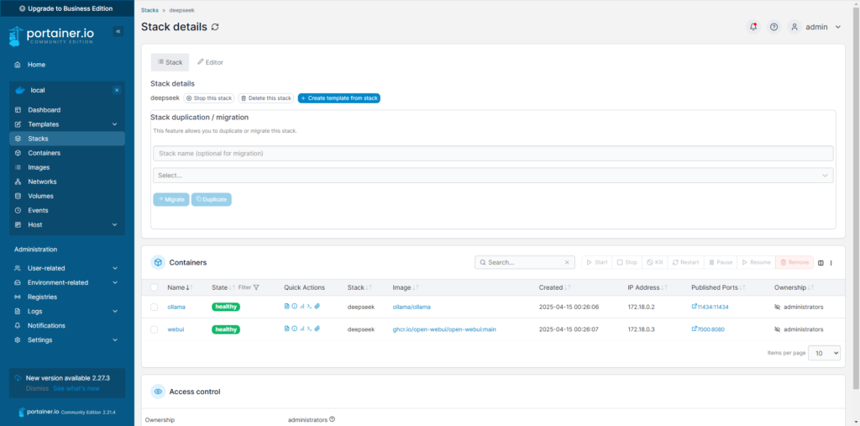The height and width of the screenshot is (426, 860).
Task: Click attach icon for ollama container
Action: (x=317, y=307)
